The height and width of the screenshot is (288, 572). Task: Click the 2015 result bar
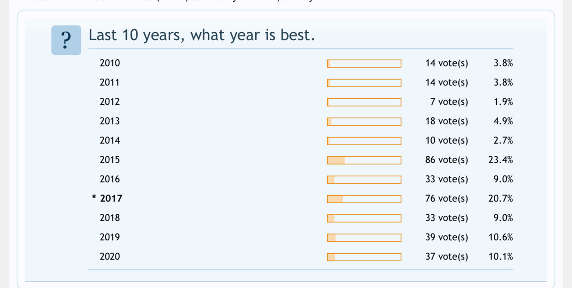click(x=364, y=160)
